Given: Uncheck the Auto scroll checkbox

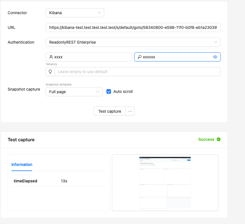Looking at the screenshot, I should 109,91.
